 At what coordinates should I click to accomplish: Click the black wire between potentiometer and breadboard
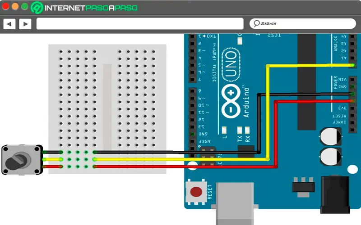[x=52, y=152]
